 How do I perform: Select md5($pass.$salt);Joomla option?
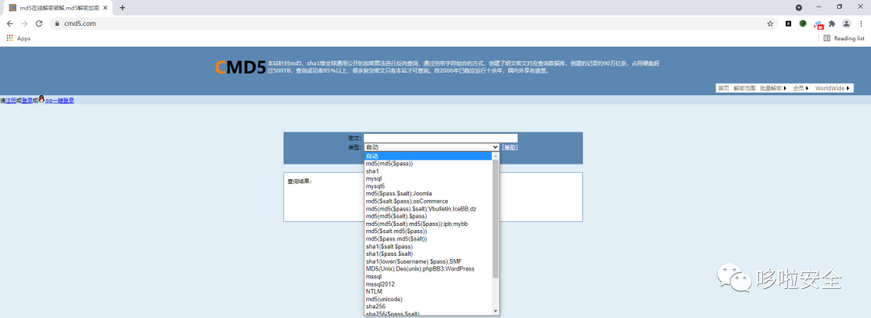428,194
